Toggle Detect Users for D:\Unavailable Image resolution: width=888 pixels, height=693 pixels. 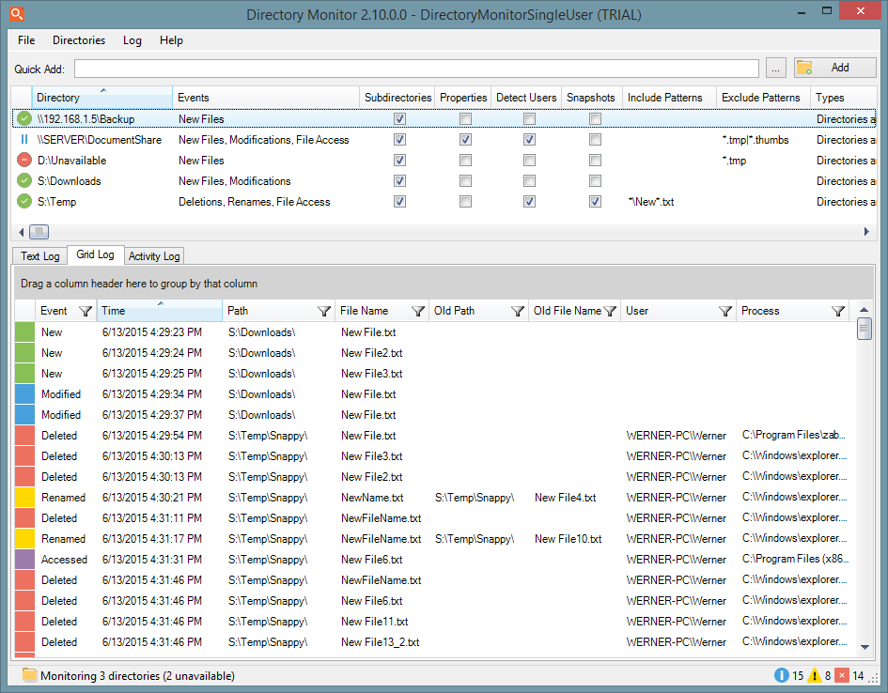coord(530,160)
